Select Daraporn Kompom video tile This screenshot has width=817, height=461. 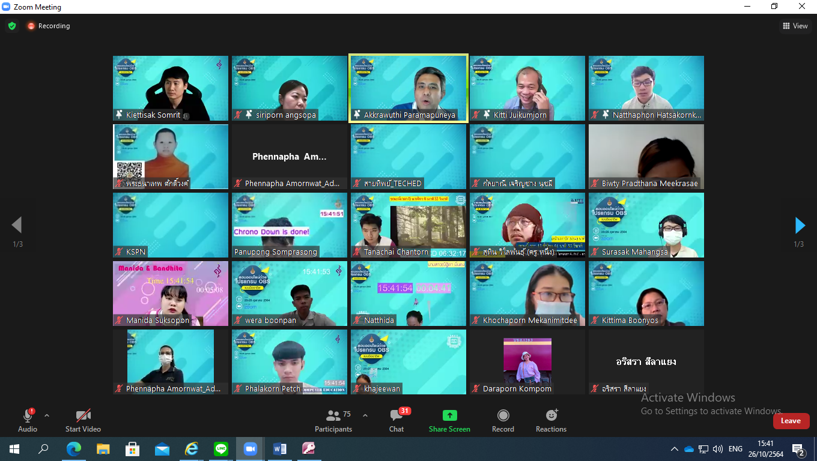tap(527, 362)
